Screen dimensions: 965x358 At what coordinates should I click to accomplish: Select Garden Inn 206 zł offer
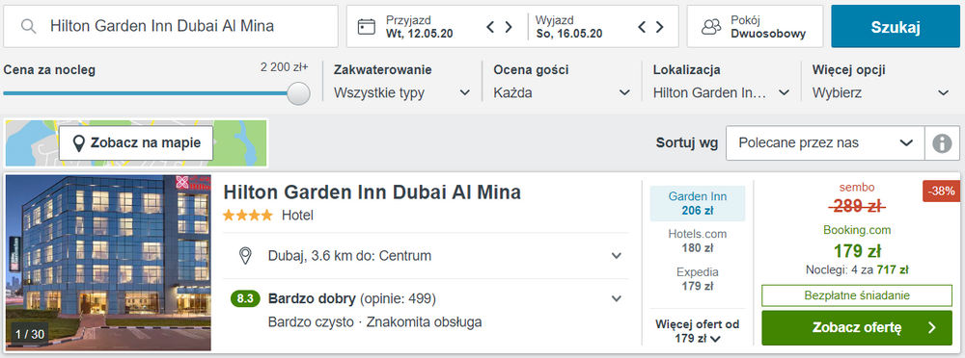(x=698, y=203)
